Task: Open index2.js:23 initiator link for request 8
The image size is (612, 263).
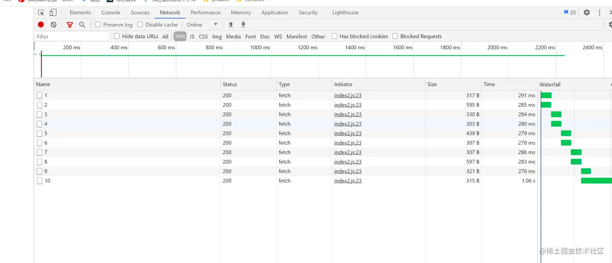Action: [x=348, y=162]
